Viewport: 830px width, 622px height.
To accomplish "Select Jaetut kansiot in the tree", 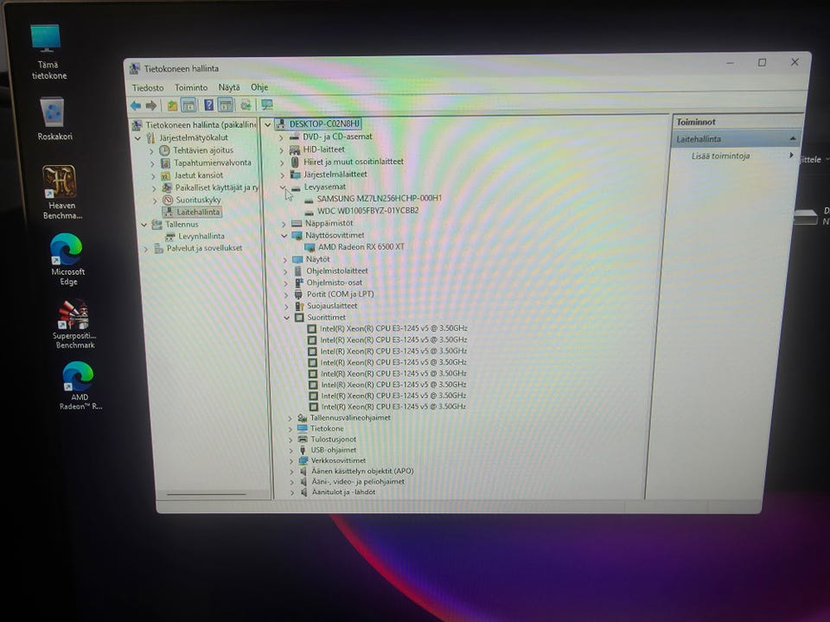I will pyautogui.click(x=199, y=175).
